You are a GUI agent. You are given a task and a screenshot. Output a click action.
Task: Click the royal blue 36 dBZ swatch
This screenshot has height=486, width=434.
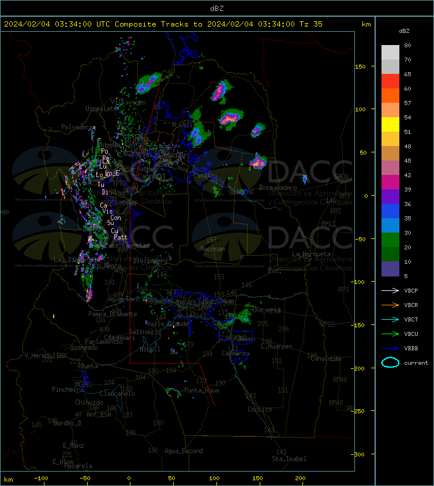[390, 211]
